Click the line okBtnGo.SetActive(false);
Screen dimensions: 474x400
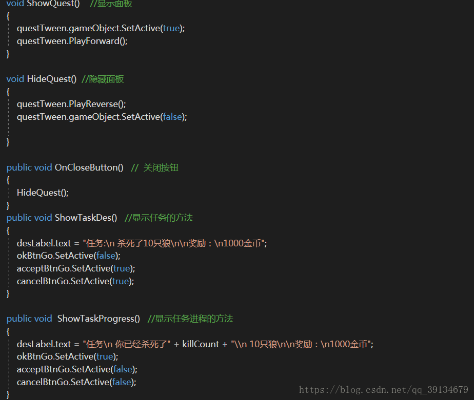pos(69,256)
